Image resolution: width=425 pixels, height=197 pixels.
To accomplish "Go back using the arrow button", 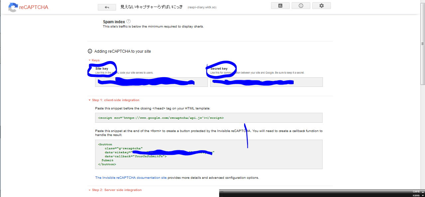I will tap(107, 7).
